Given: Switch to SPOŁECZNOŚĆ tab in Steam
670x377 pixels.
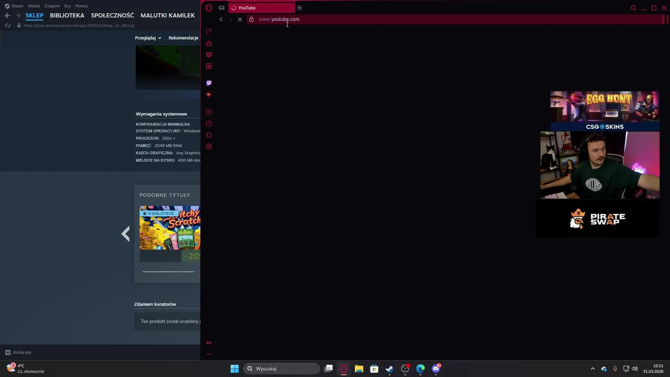Looking at the screenshot, I should point(113,16).
